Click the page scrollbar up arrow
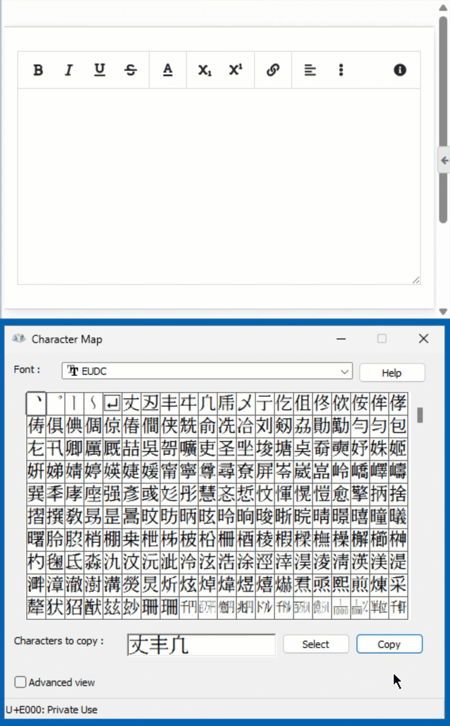The width and height of the screenshot is (450, 726). [443, 8]
